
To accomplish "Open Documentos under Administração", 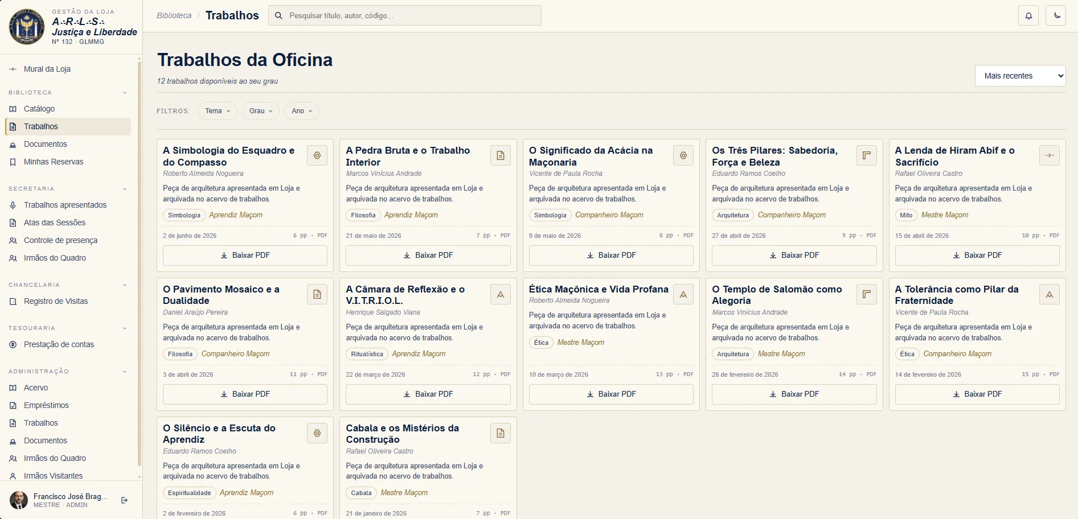I will (68, 440).
